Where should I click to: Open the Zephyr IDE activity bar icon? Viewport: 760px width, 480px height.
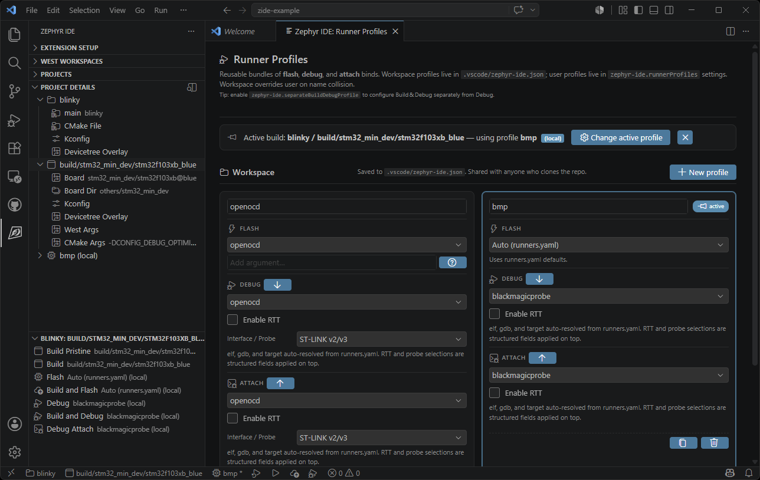pos(15,232)
